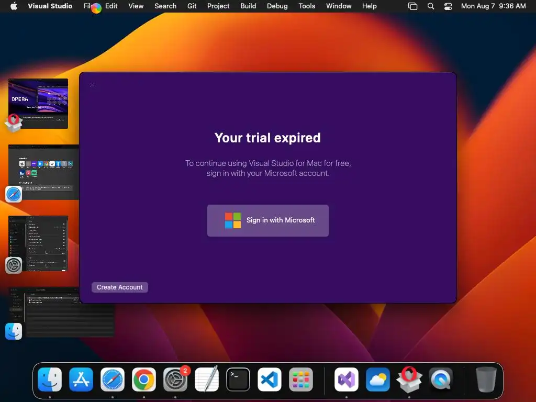This screenshot has height=402, width=536.
Task: Click the Safari compass icon in Stage Manager
Action: click(14, 194)
